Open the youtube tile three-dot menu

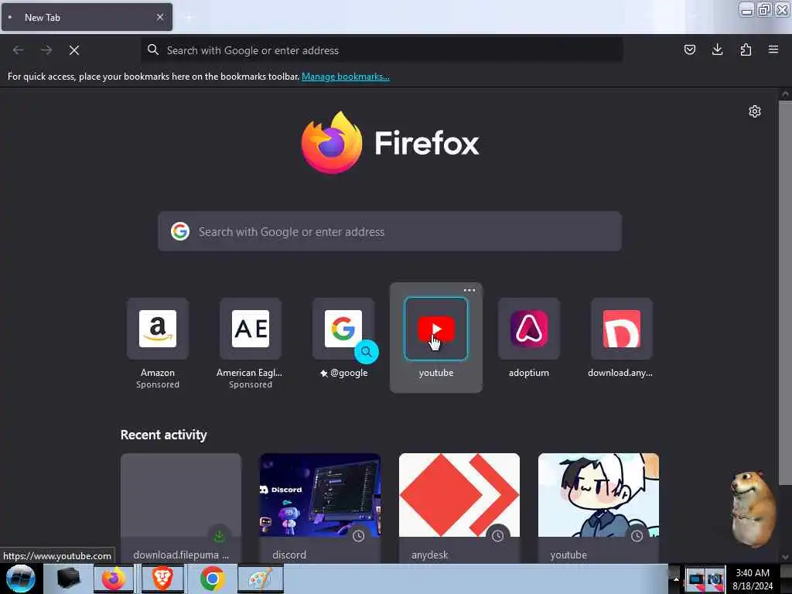coord(469,290)
